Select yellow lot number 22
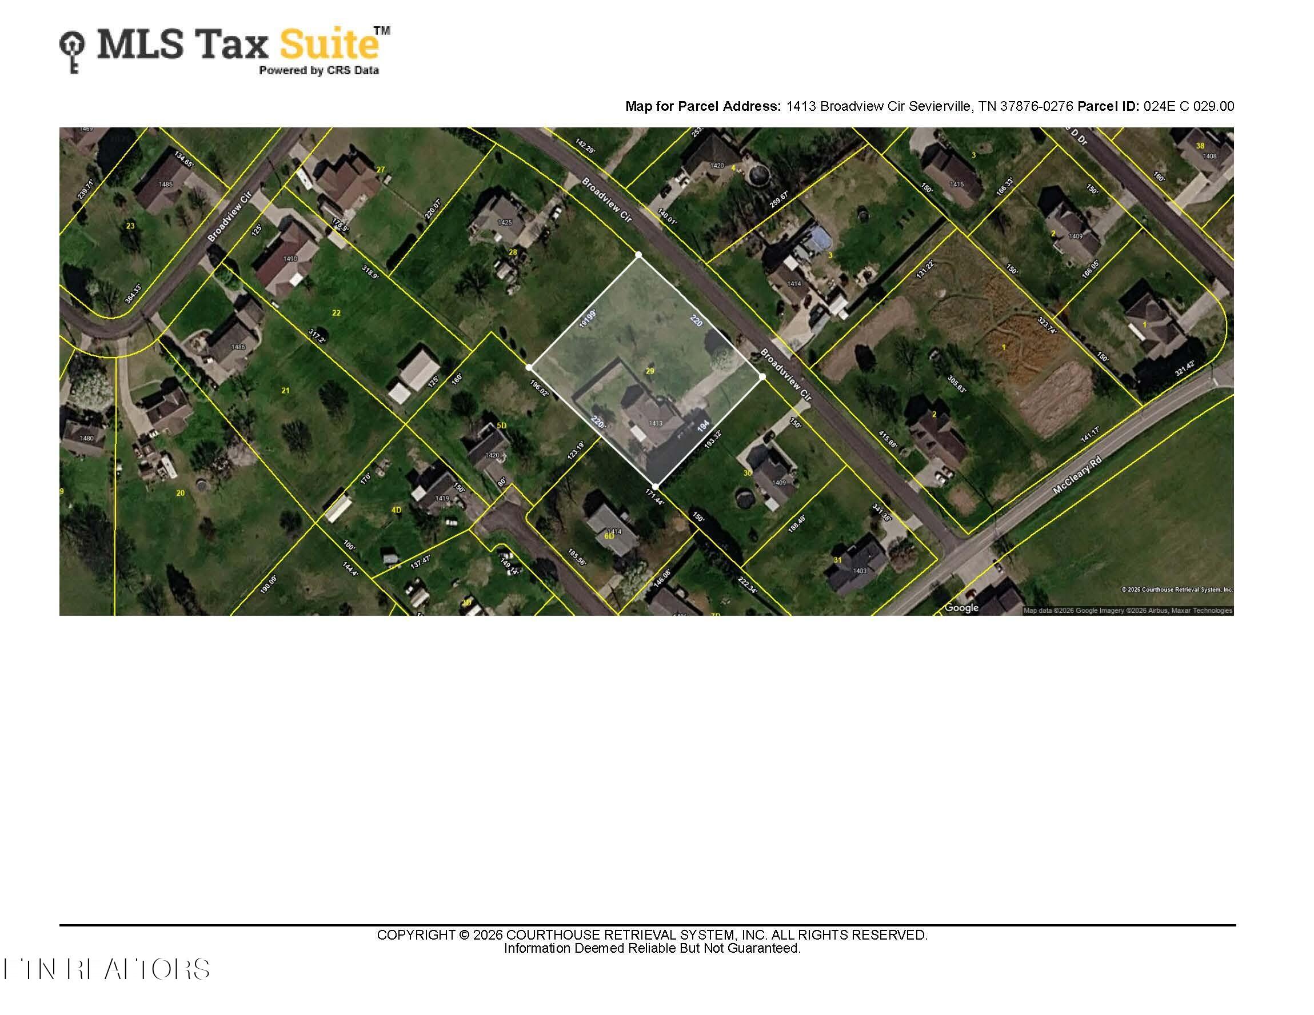The image size is (1314, 1015). [x=336, y=312]
